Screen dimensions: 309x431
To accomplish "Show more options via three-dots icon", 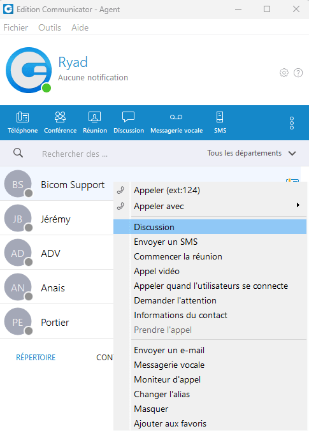I will click(x=292, y=123).
